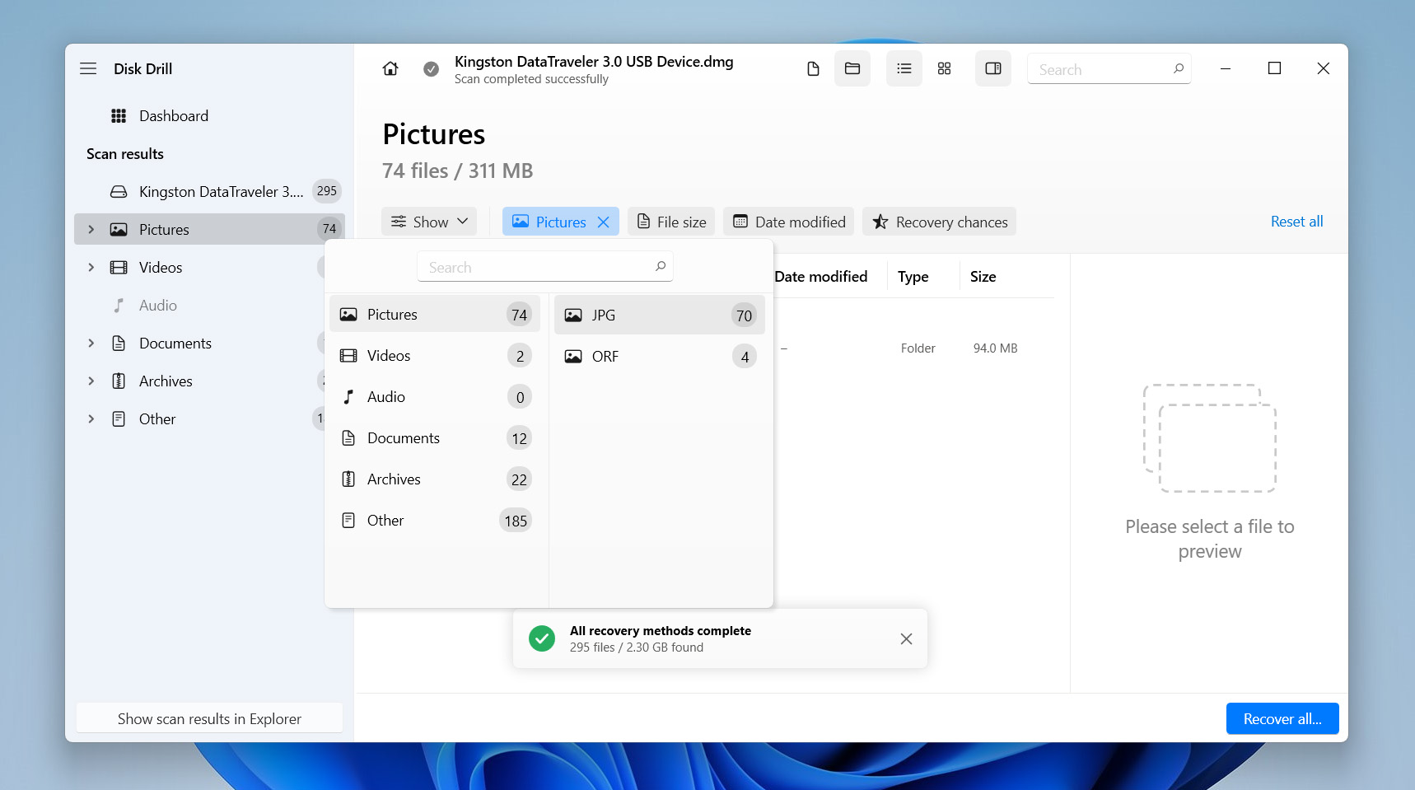Maximize the Disk Drill window
This screenshot has height=790, width=1415.
click(x=1274, y=68)
